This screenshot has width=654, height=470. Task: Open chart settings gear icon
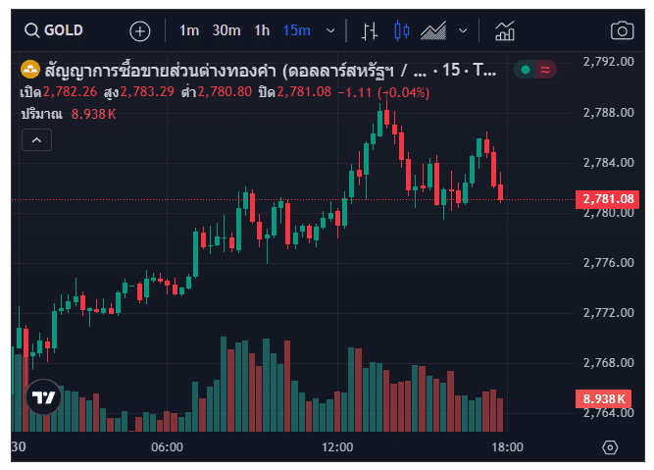610,447
